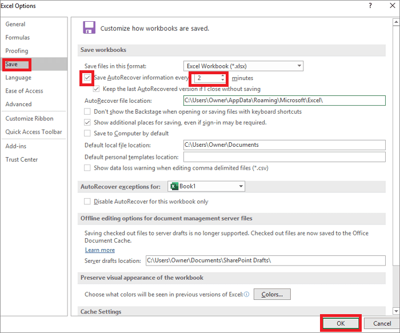Viewport: 400px width, 333px height.
Task: Click the Default personal templates location field
Action: tap(285, 157)
